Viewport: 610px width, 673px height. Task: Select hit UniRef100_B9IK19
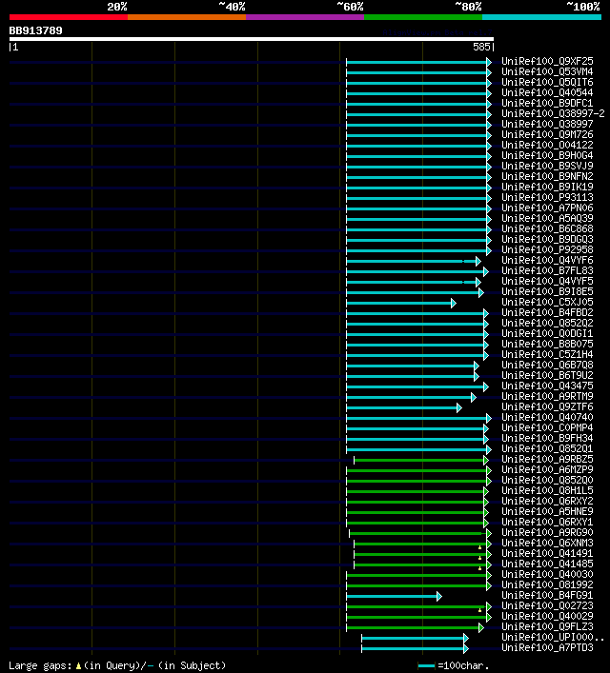547,187
